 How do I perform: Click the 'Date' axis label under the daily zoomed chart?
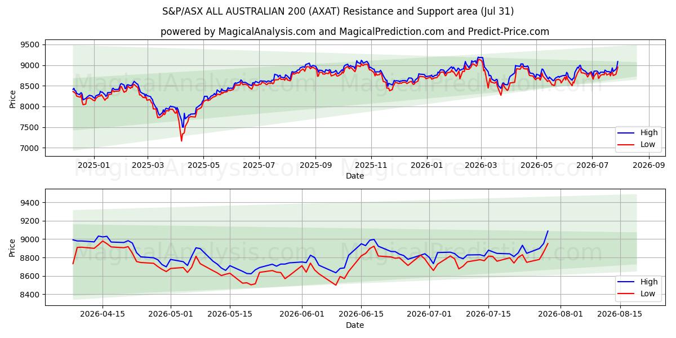355,325
